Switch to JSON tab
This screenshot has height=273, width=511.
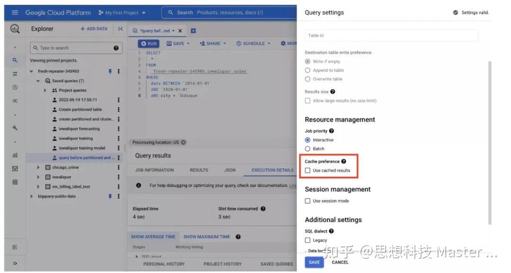coord(230,170)
